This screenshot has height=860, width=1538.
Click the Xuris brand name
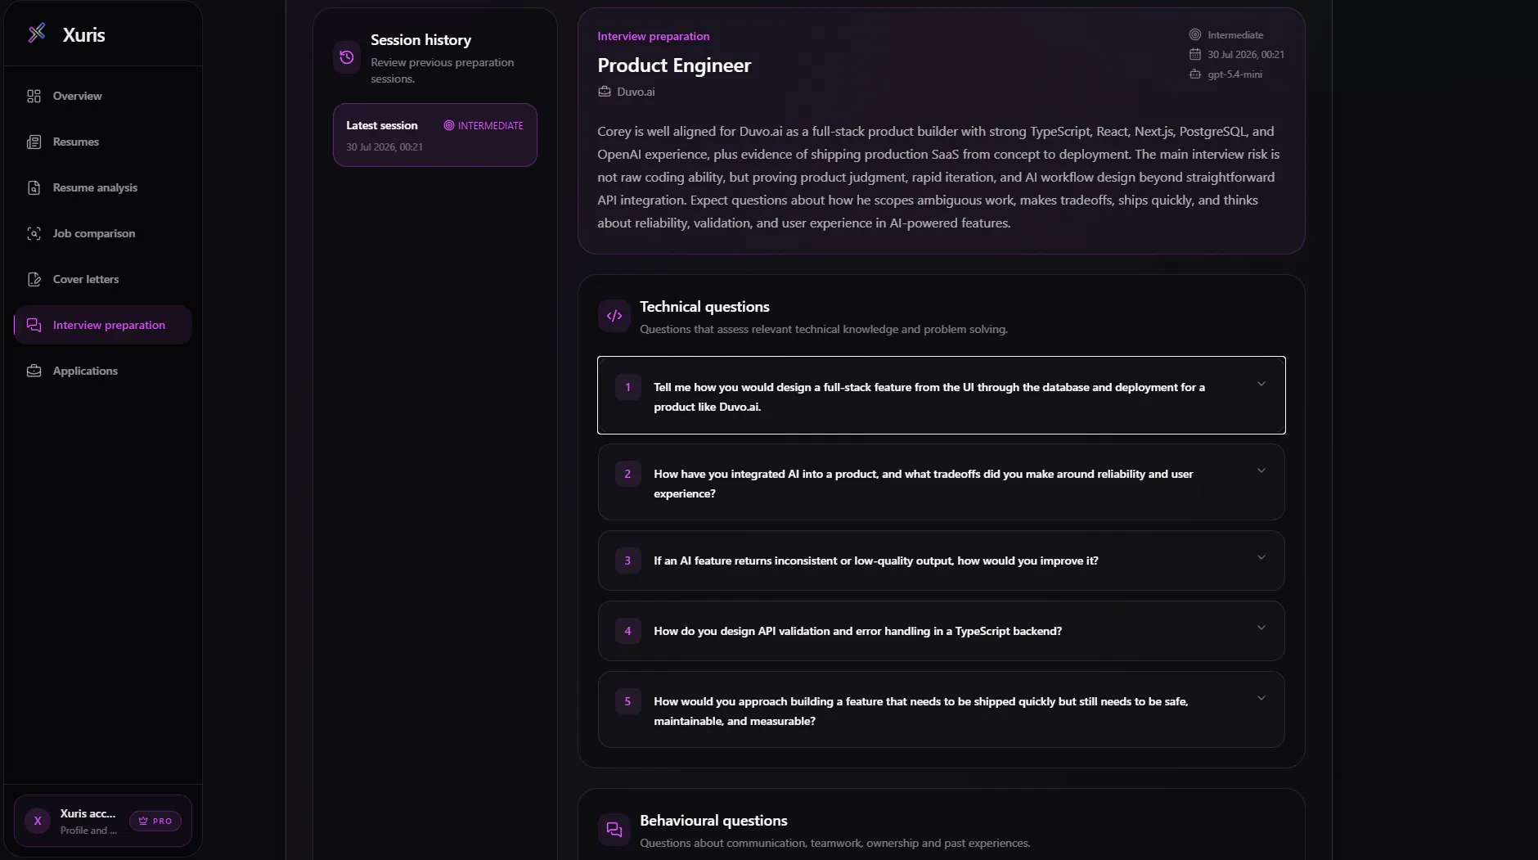coord(84,34)
